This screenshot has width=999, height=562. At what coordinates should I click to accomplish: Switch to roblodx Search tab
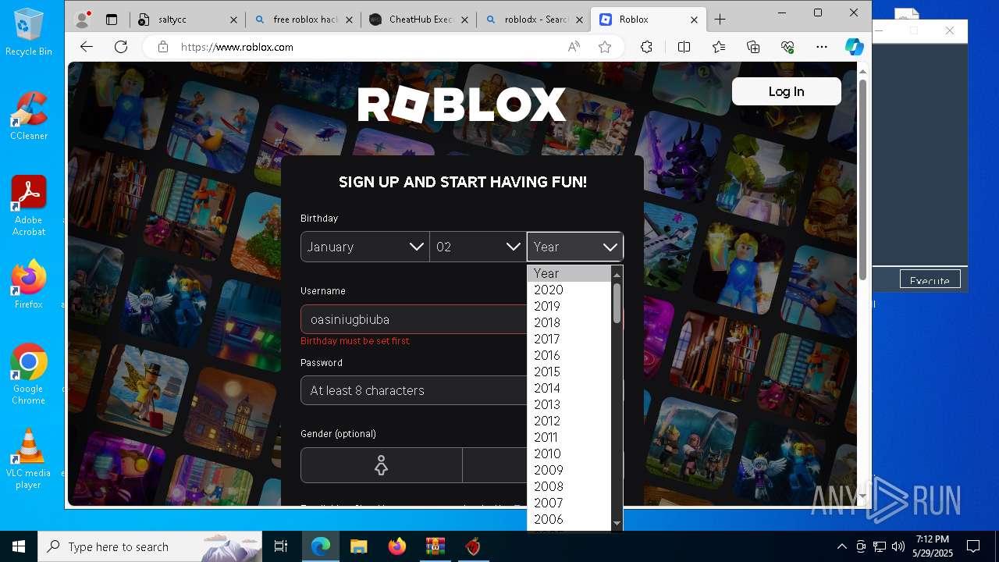pos(533,20)
